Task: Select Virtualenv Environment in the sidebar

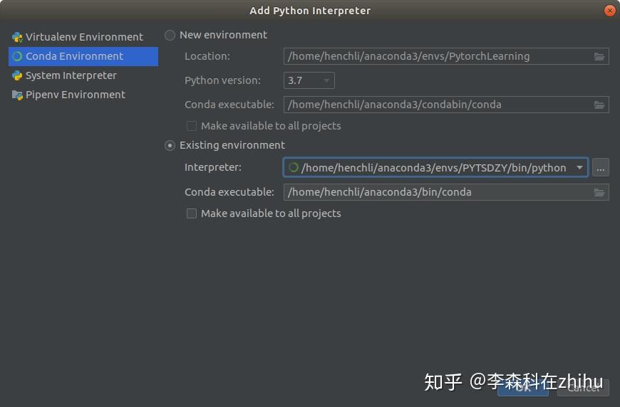Action: (83, 37)
